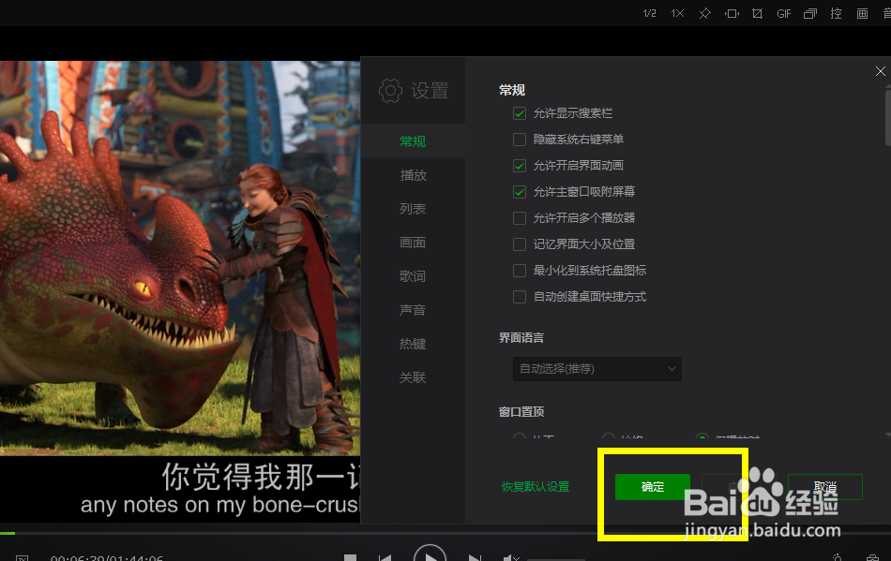This screenshot has height=561, width=891.
Task: Toggle 允许显示搜索栏 checkbox
Action: [520, 113]
